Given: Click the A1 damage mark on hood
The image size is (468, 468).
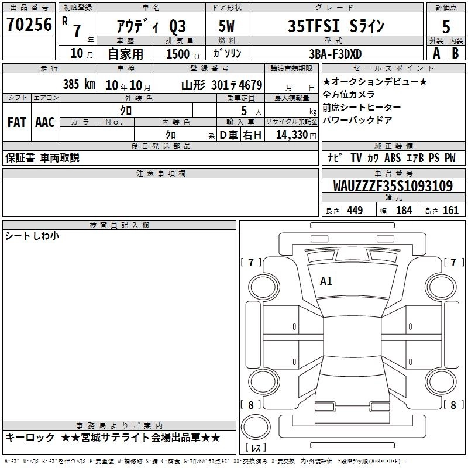Looking at the screenshot, I should pos(326,281).
